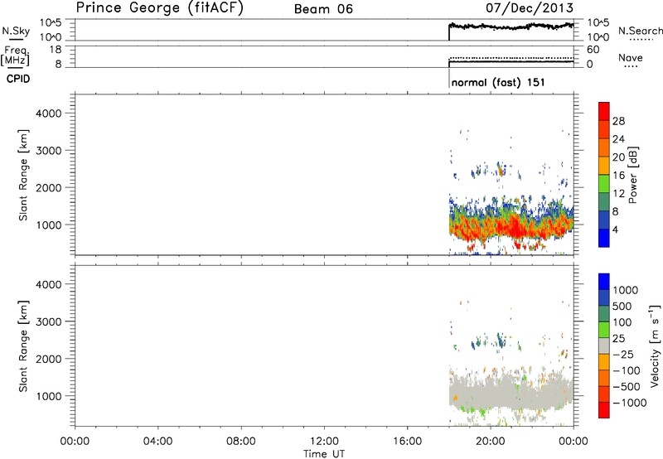663x459 pixels.
Task: Click the "Freq. [MHz]" axis label
Action: tap(16, 56)
